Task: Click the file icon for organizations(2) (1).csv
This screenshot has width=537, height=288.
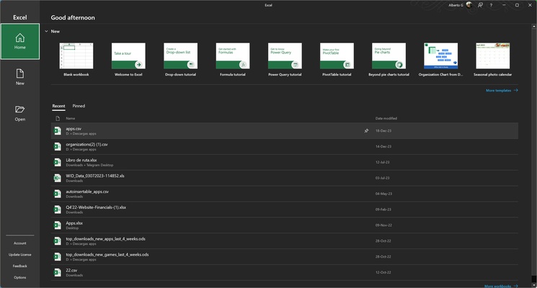Action: (58, 146)
